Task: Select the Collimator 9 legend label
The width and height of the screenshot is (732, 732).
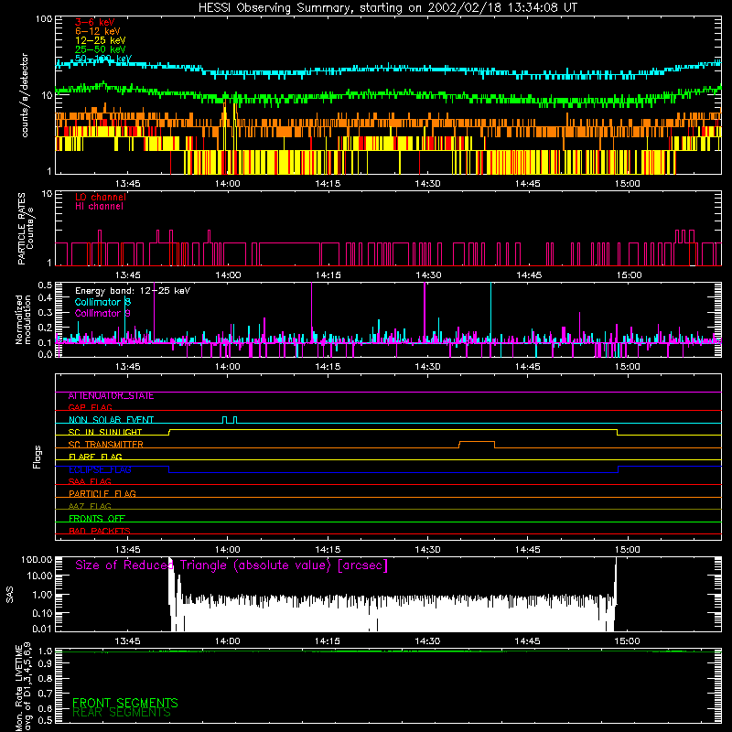Action: (x=102, y=313)
